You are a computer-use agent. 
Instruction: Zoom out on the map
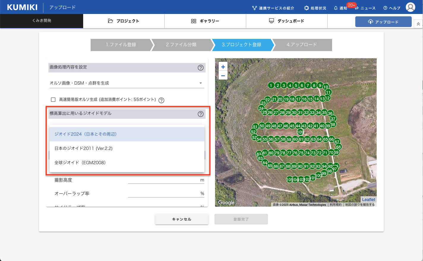coord(223,76)
